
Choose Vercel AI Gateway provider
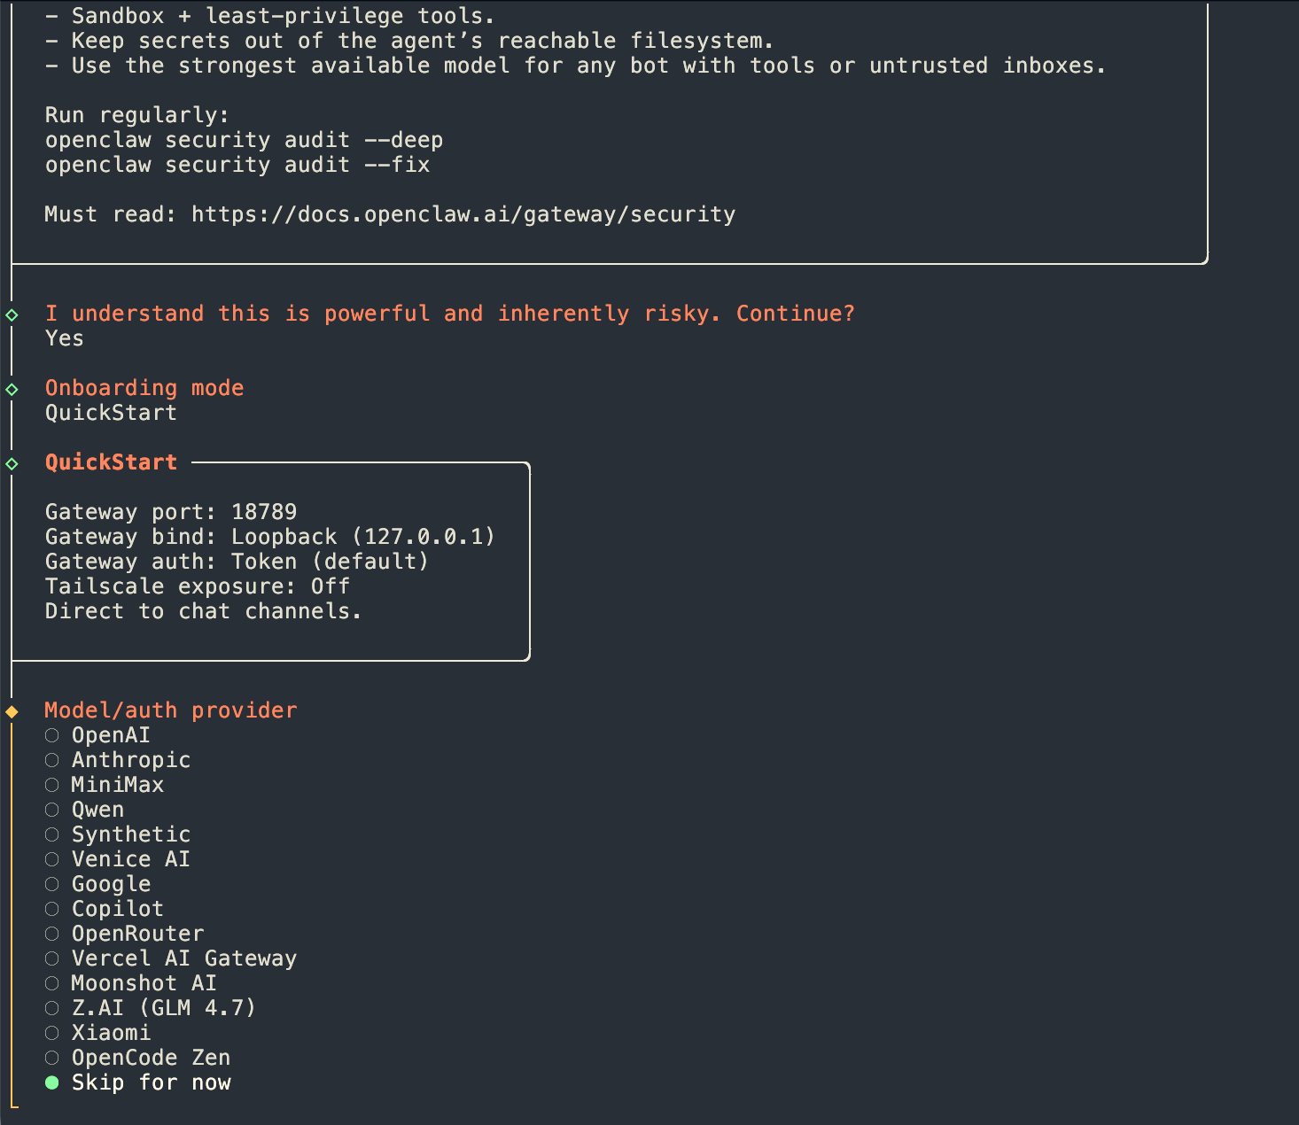pos(52,958)
